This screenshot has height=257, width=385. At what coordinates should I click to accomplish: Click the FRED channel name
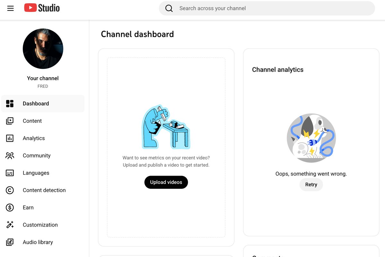[43, 86]
